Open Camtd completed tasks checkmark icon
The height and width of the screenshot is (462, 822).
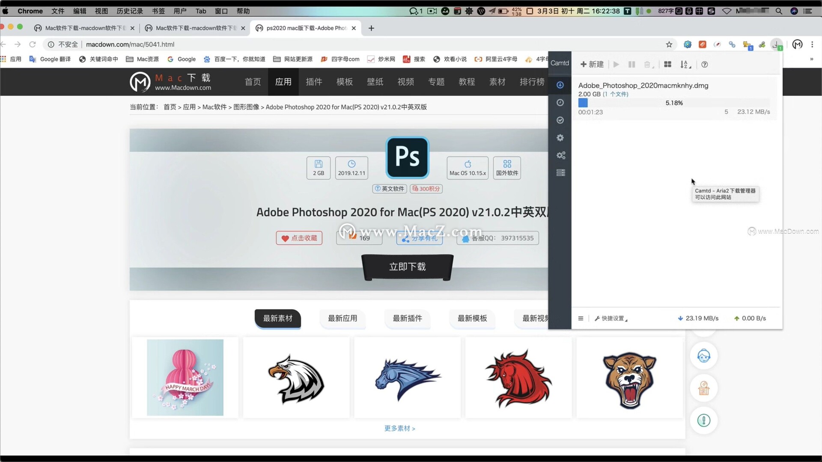pyautogui.click(x=560, y=120)
